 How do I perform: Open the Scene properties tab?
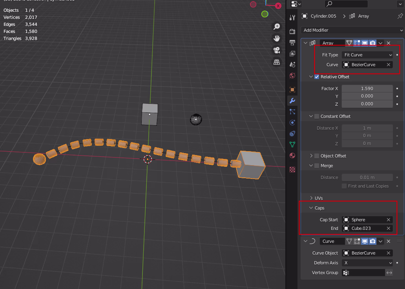tap(292, 65)
